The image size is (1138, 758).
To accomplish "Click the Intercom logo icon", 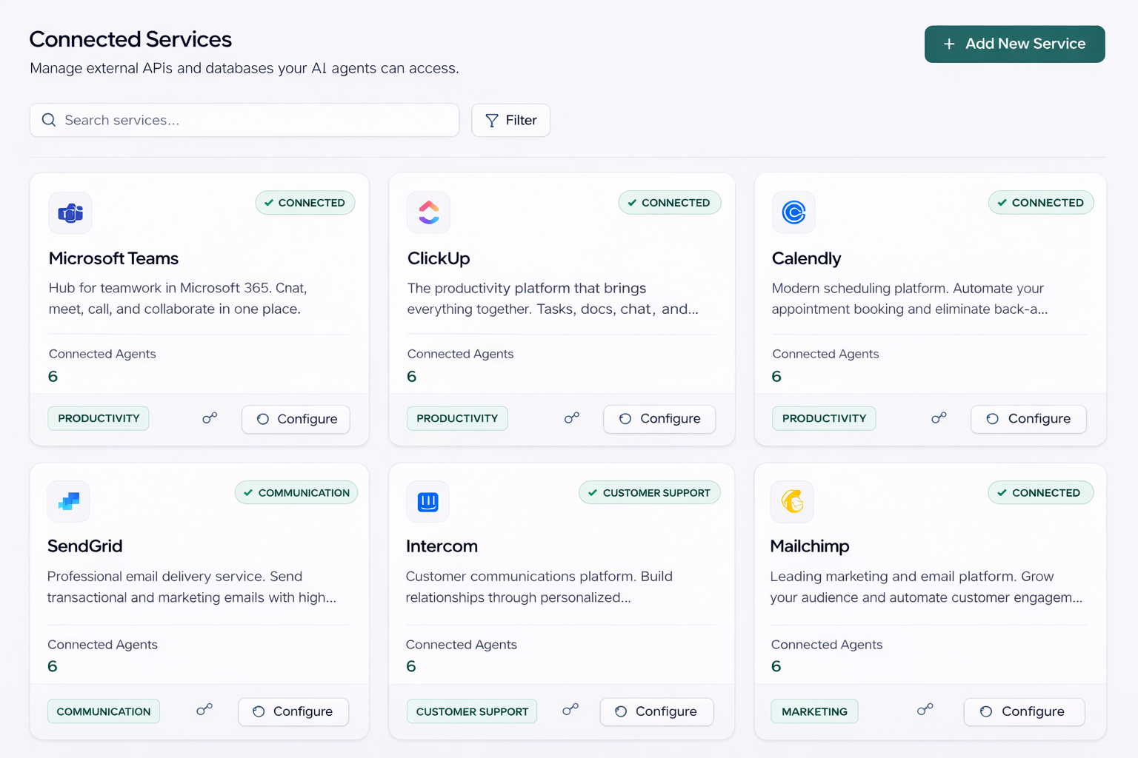I will (x=427, y=502).
